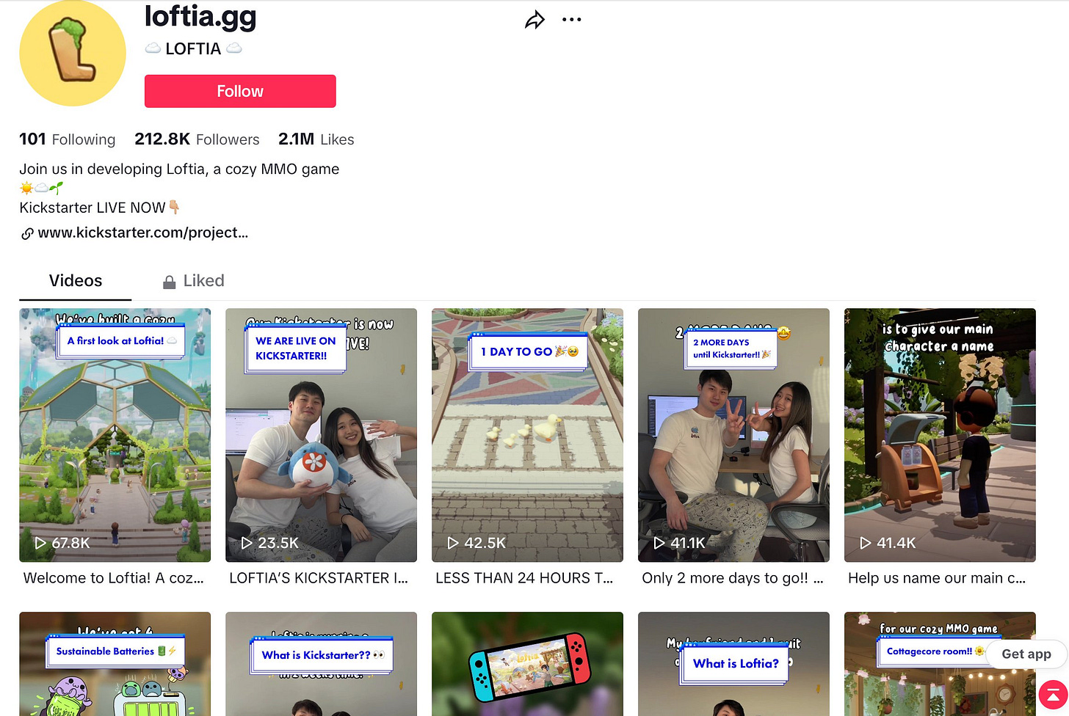Image resolution: width=1069 pixels, height=716 pixels.
Task: Click the 'Help us name our main c...' caption
Action: pyautogui.click(x=937, y=578)
